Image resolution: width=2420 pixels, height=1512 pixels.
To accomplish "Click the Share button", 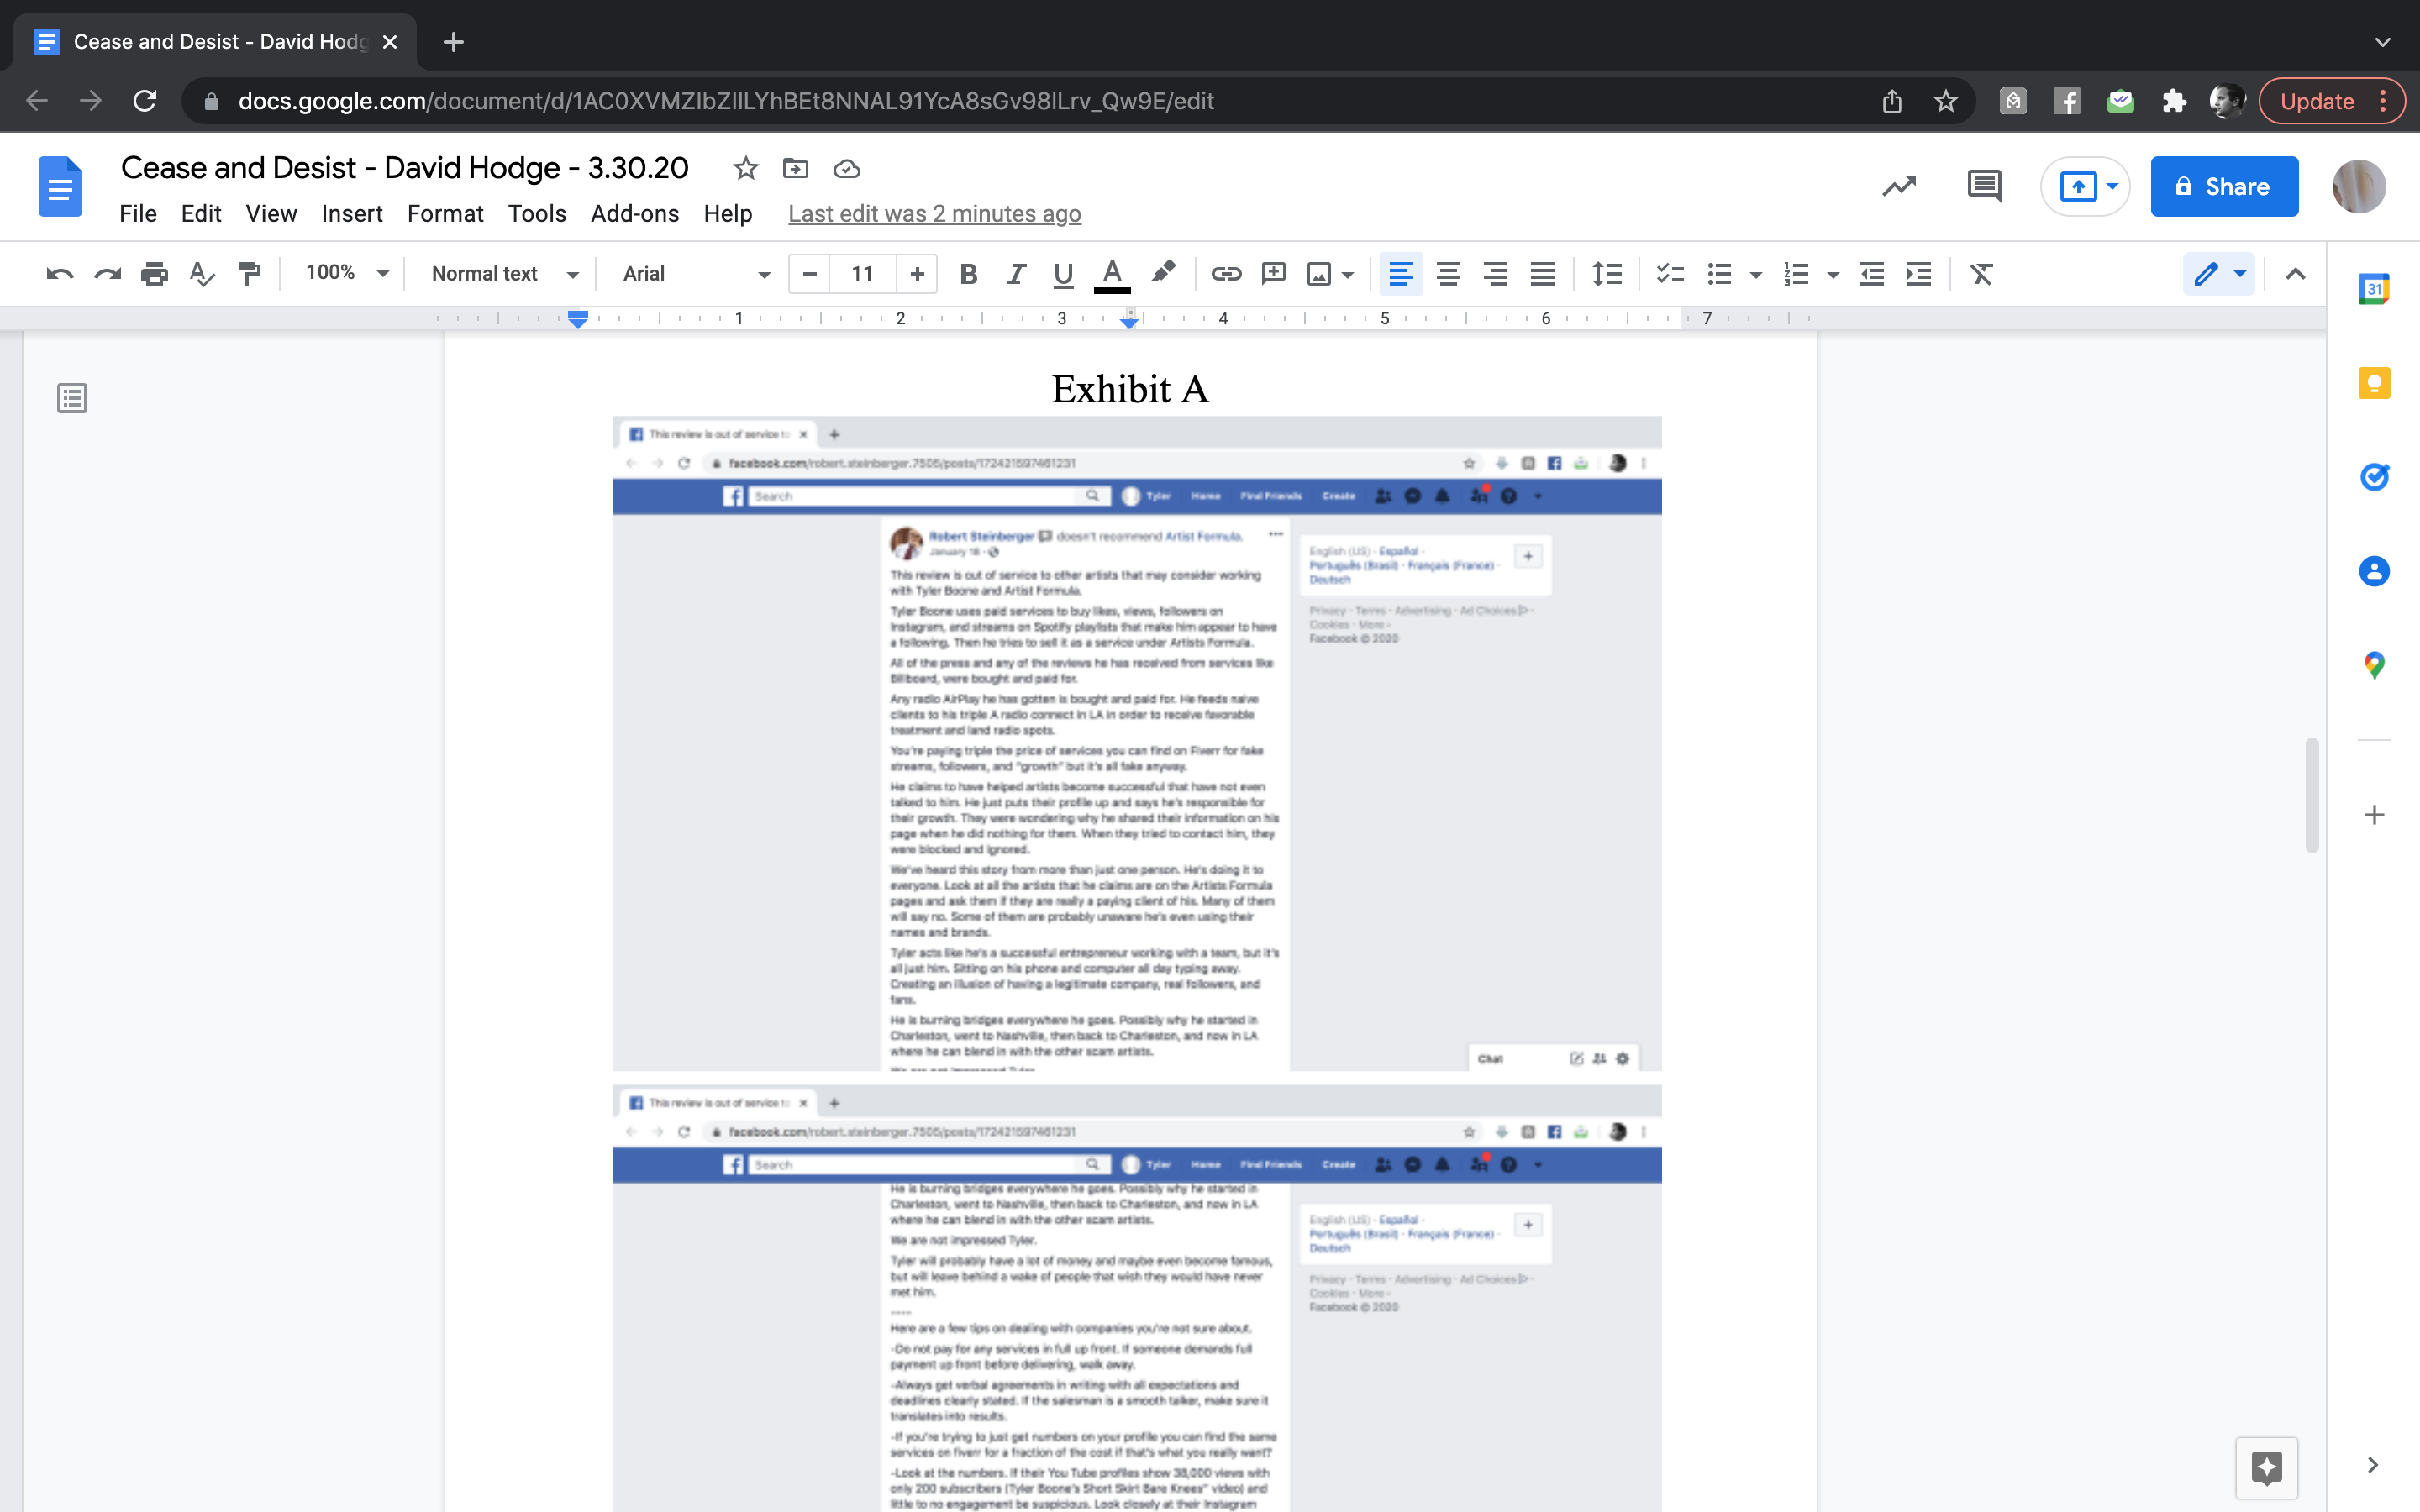I will [2224, 187].
